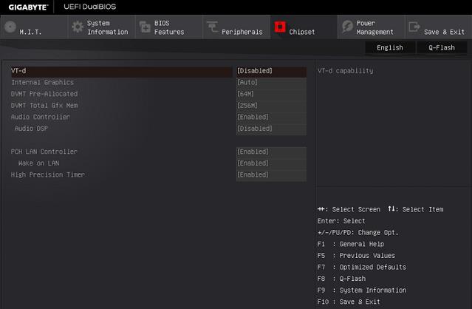
Task: Click the BIOS Features chip icon
Action: (144, 27)
